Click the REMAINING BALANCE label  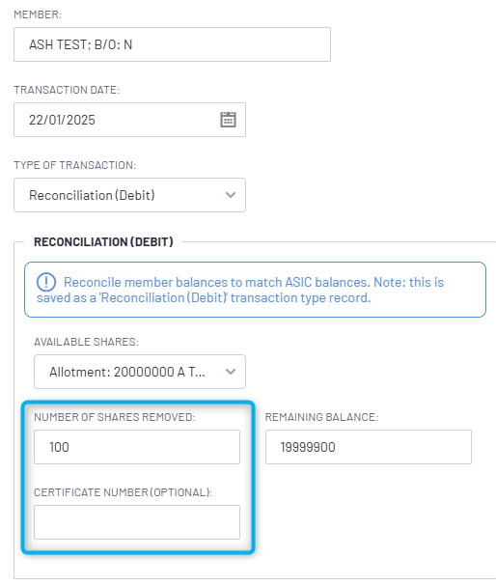point(322,417)
